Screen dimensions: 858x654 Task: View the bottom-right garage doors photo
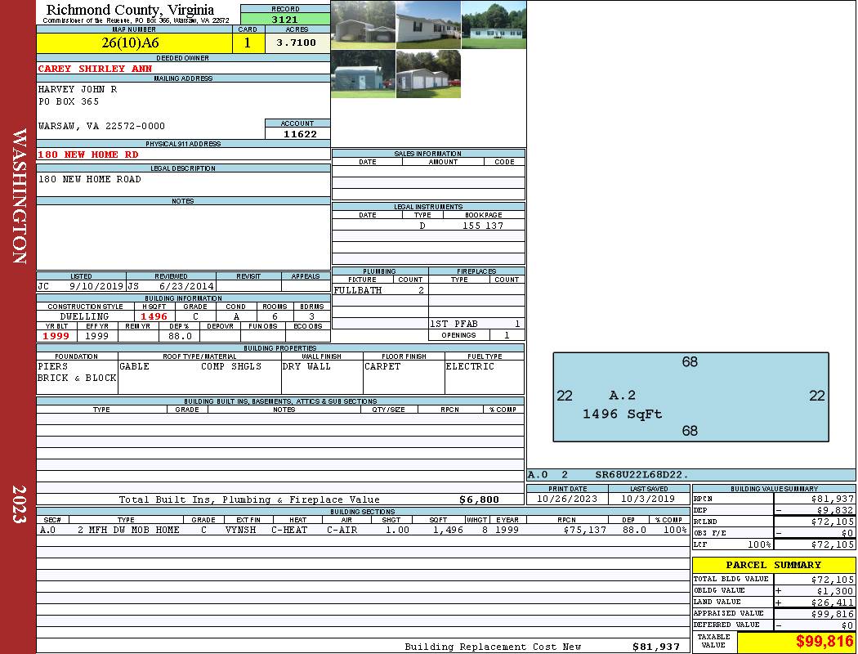click(428, 74)
